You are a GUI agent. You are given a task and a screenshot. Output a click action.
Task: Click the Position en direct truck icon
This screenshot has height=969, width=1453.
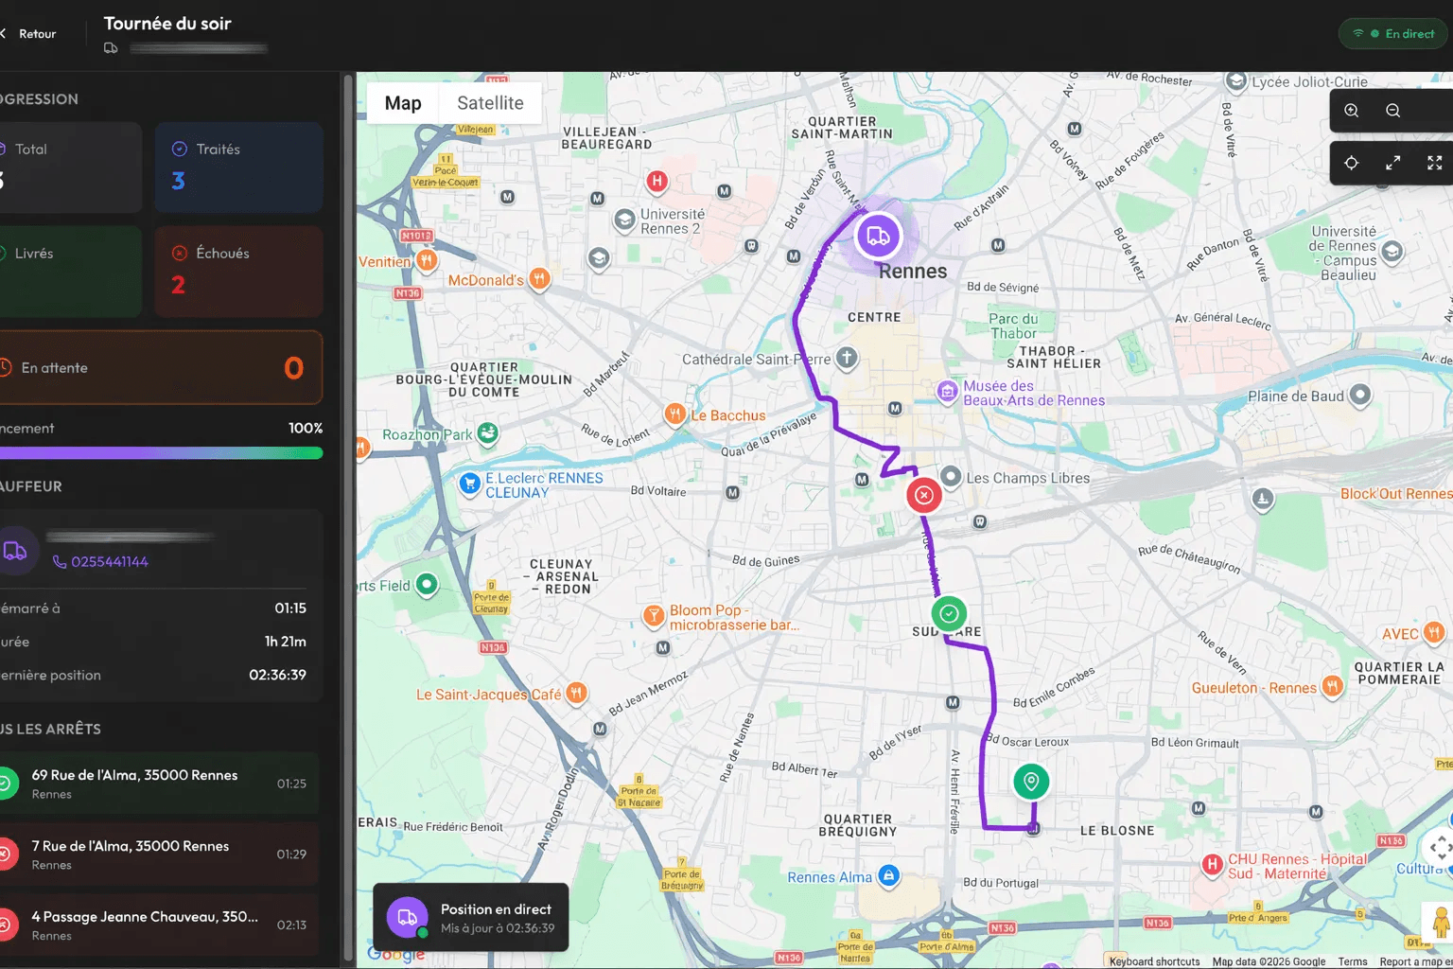[407, 916]
